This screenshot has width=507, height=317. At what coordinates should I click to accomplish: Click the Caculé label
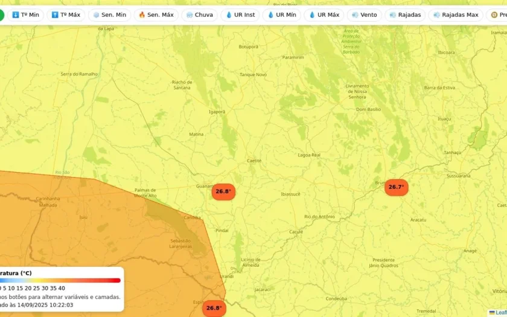click(296, 232)
